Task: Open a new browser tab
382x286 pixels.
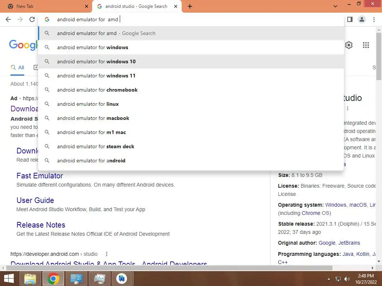Action: click(190, 6)
